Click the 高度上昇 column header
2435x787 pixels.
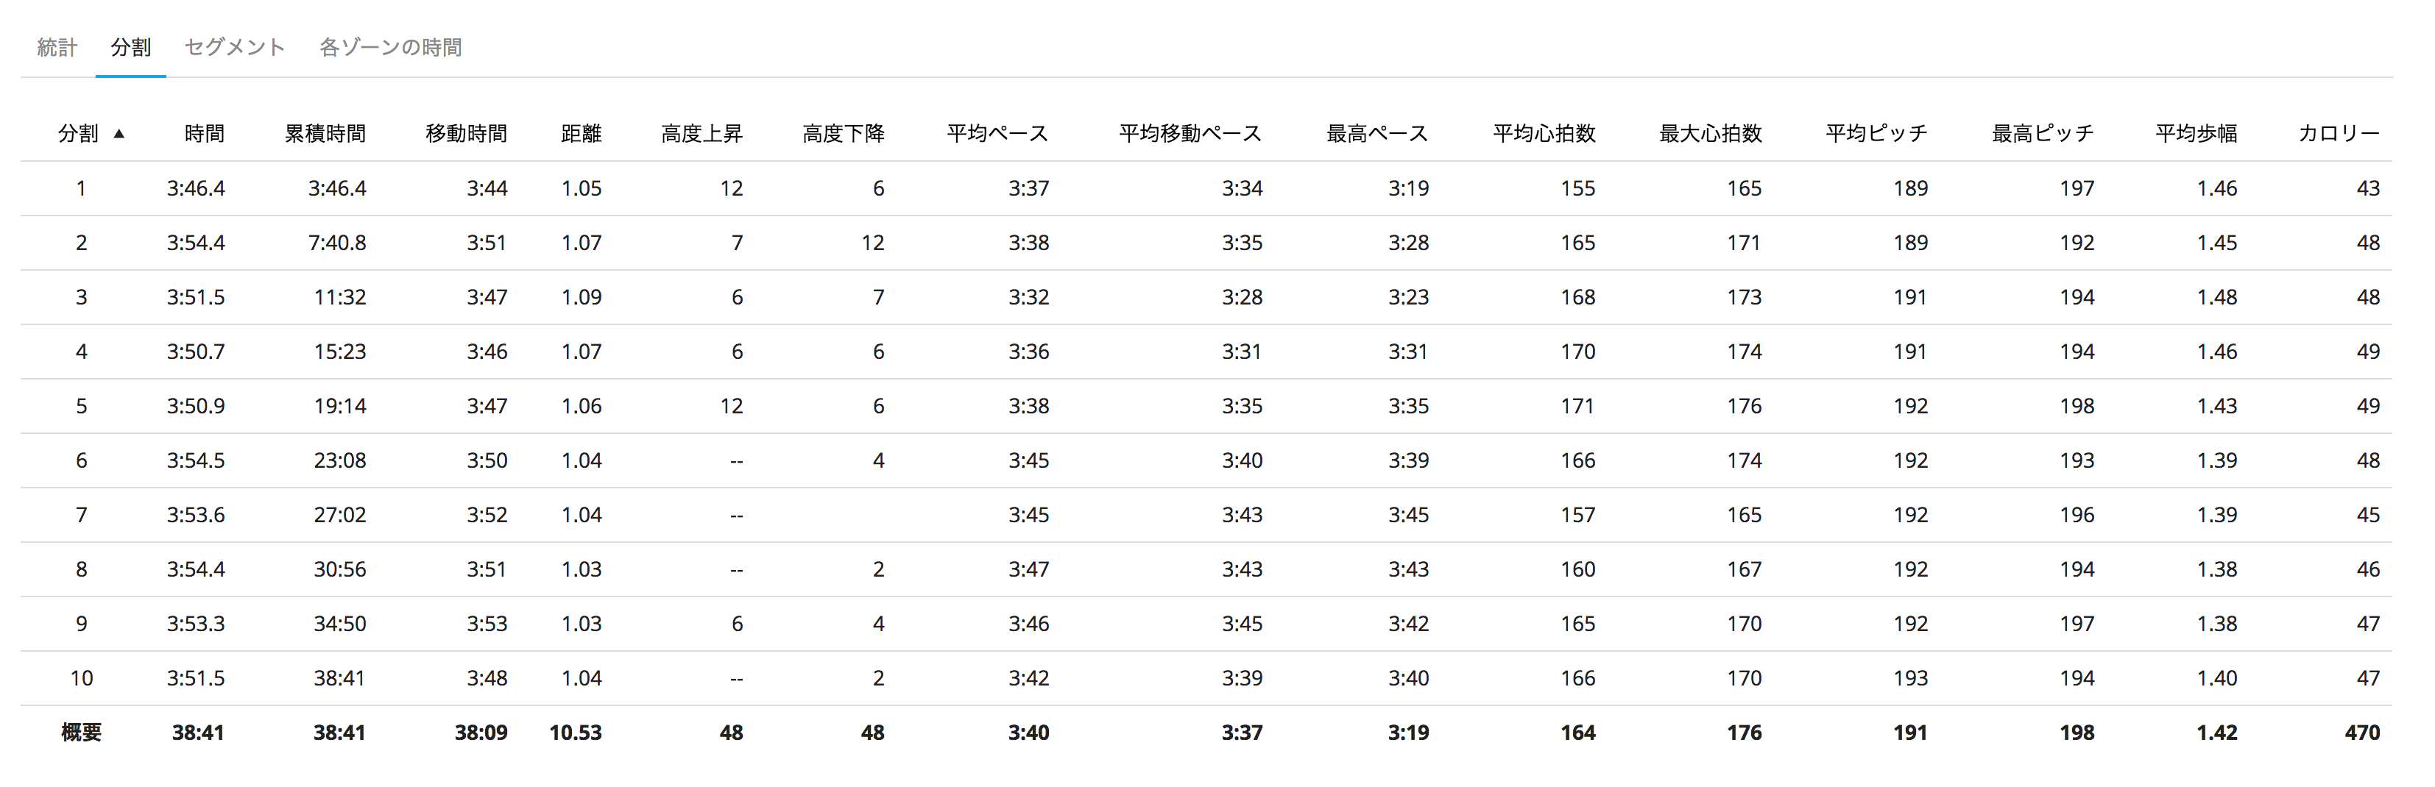701,134
